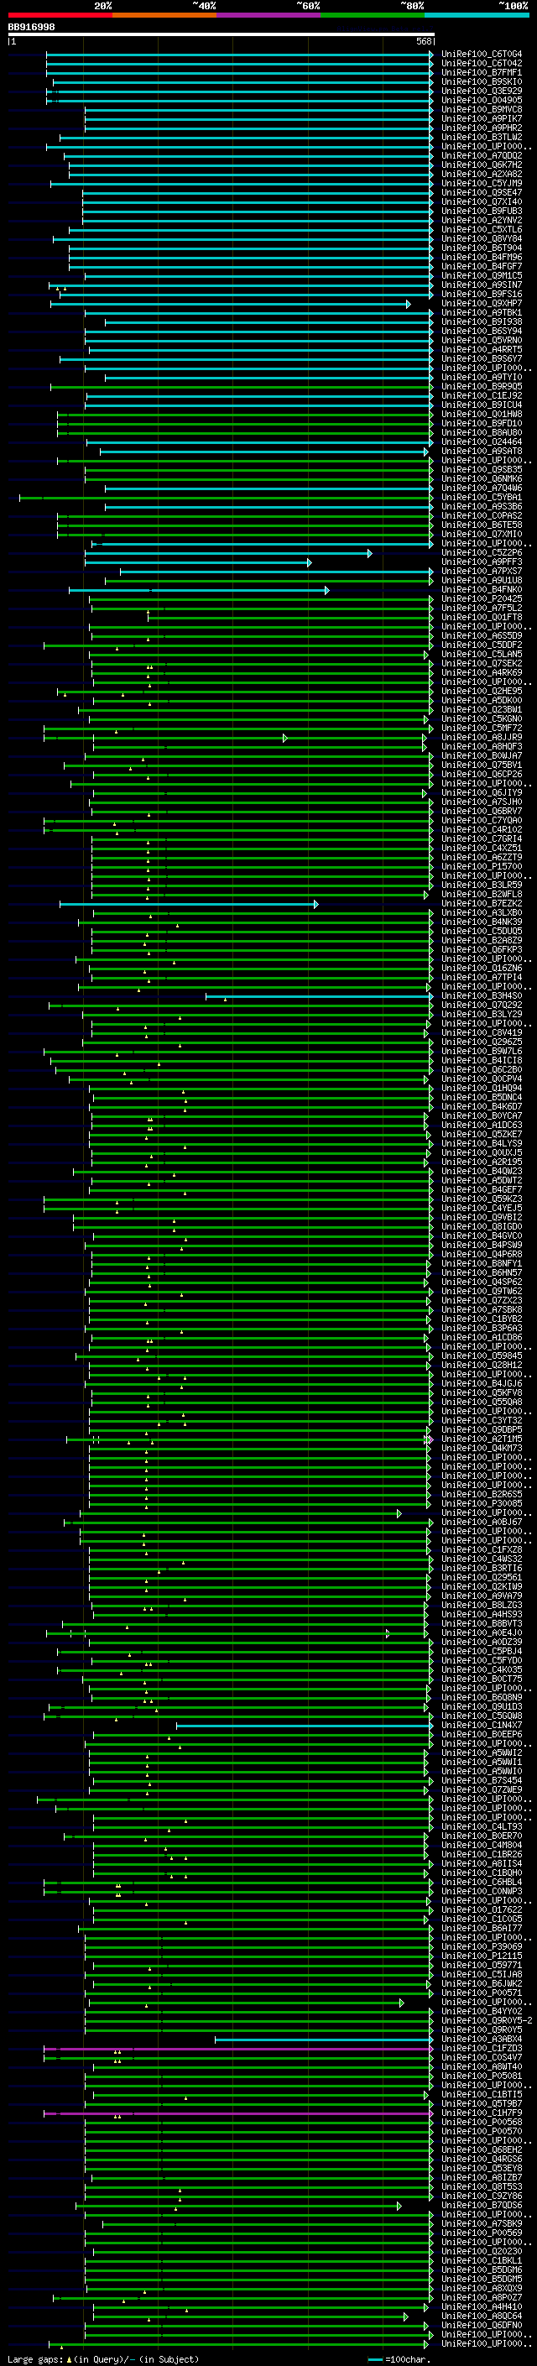Image resolution: width=537 pixels, height=2366 pixels.
Task: Click the UniRef100_P00568 label
Action: (482, 2122)
